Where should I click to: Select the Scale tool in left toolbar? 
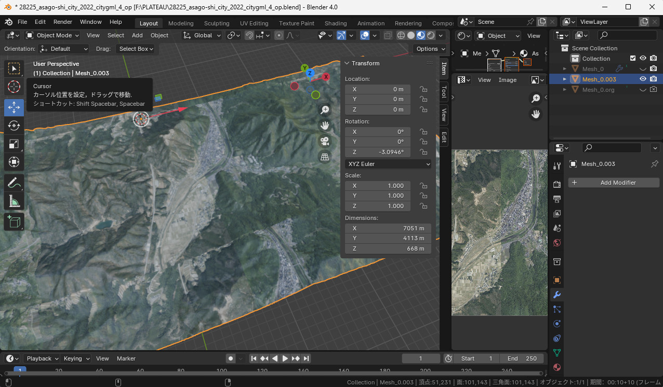click(x=14, y=144)
